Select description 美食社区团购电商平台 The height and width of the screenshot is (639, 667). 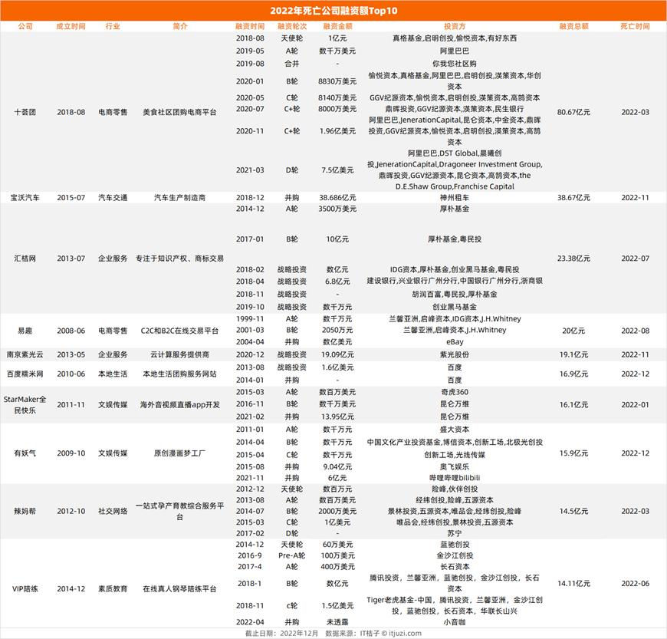[x=180, y=113]
